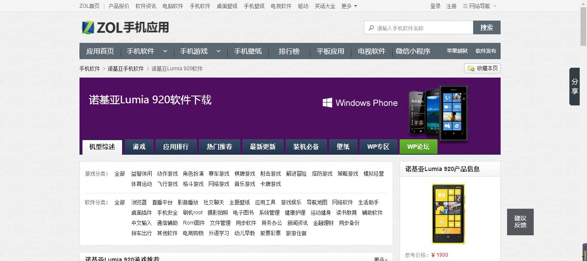
Task: Click the 搜索 search button
Action: pyautogui.click(x=486, y=27)
